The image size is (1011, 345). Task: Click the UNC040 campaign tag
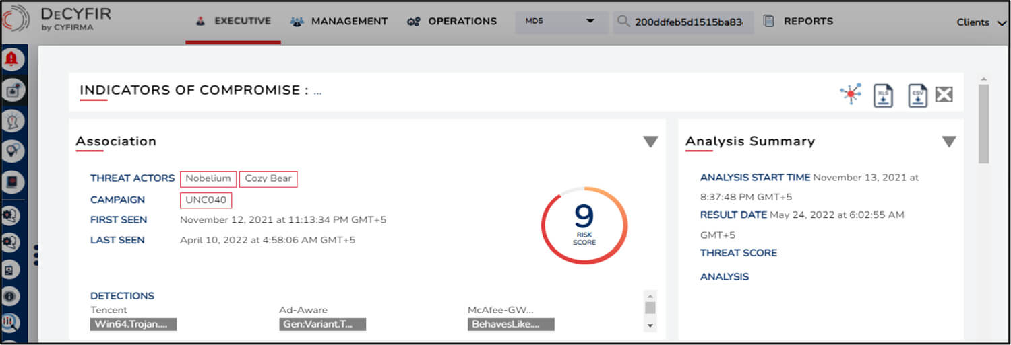pyautogui.click(x=206, y=200)
